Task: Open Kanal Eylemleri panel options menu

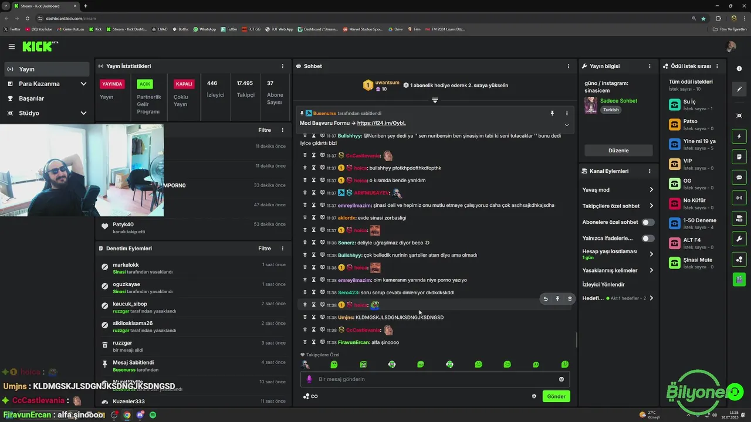Action: (649, 171)
